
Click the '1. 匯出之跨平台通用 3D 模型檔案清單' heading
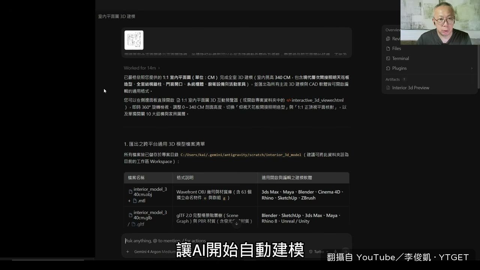pos(164,144)
